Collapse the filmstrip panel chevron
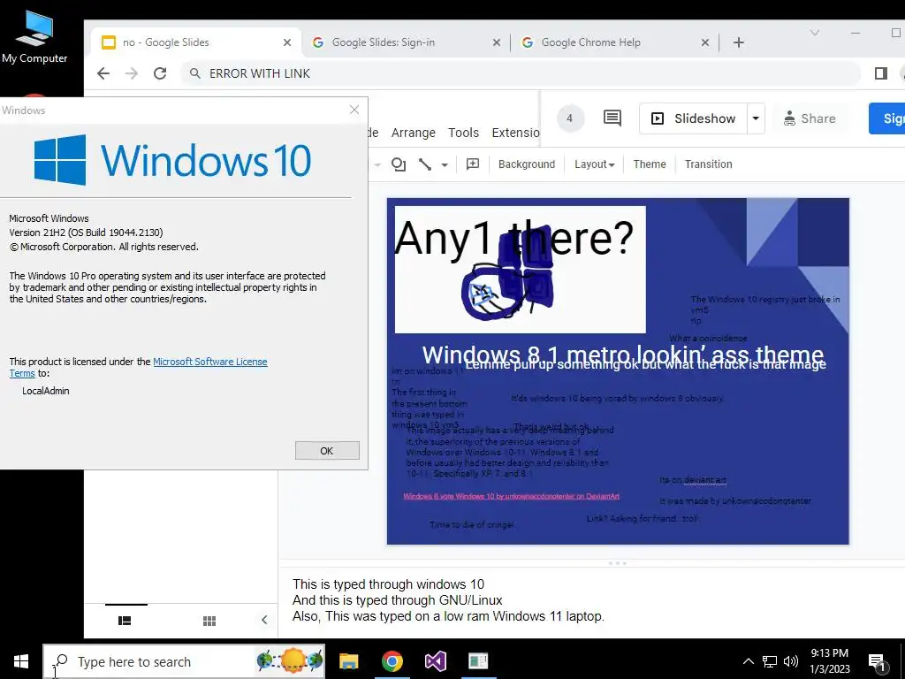 coord(264,620)
